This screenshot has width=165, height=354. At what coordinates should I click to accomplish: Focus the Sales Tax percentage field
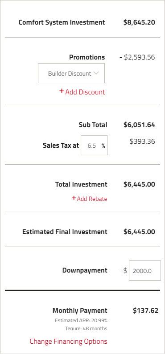coord(94,145)
